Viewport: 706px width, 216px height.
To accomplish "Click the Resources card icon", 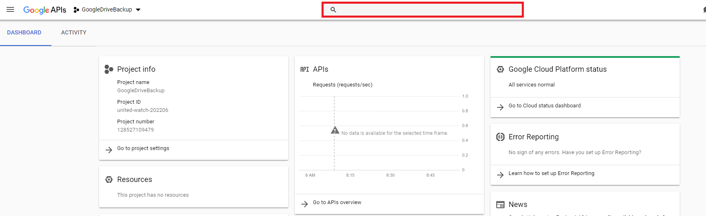I will [109, 180].
